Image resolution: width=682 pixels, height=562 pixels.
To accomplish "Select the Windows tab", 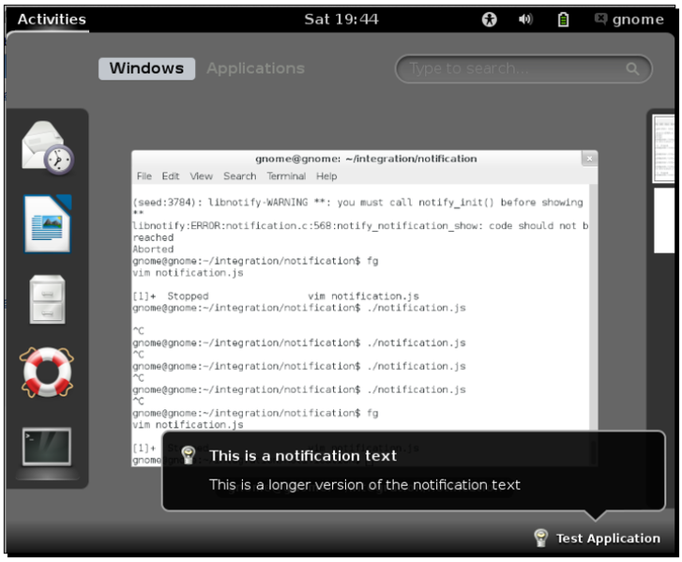I will 146,68.
